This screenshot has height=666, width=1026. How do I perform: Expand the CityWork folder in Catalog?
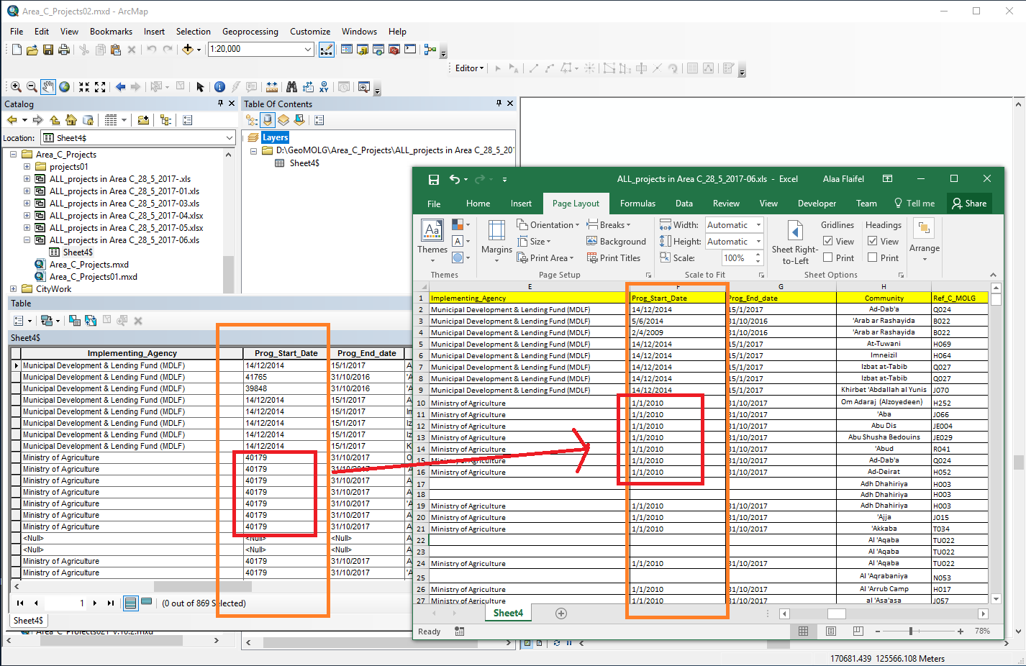point(13,289)
